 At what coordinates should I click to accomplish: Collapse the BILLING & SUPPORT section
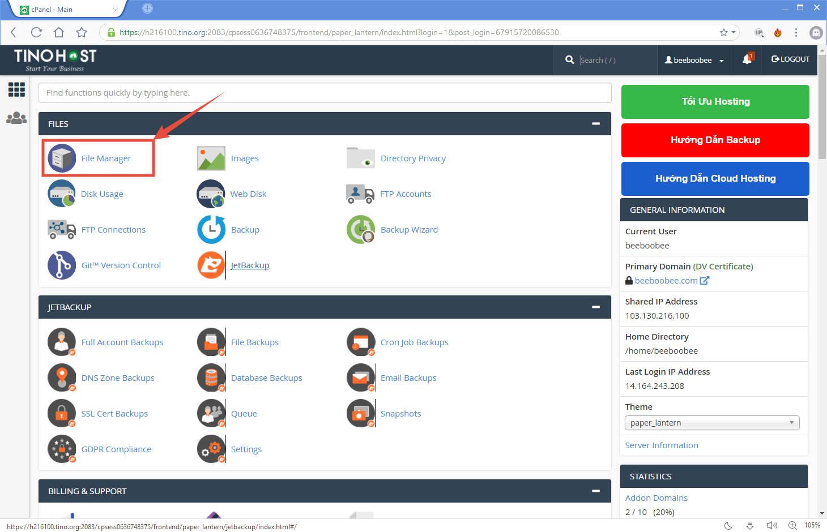[x=596, y=491]
